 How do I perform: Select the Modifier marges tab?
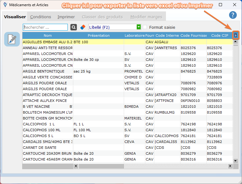point(146,17)
